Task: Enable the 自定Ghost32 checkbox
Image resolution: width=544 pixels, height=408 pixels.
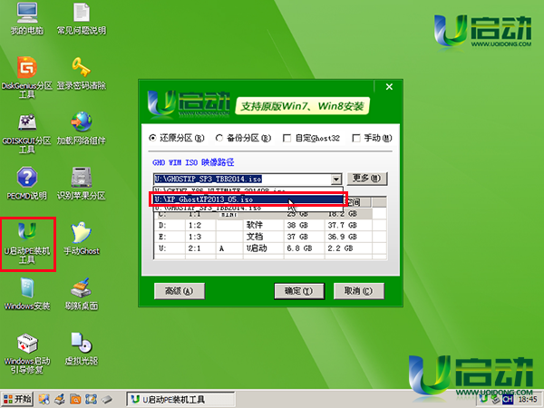Action: [x=287, y=139]
